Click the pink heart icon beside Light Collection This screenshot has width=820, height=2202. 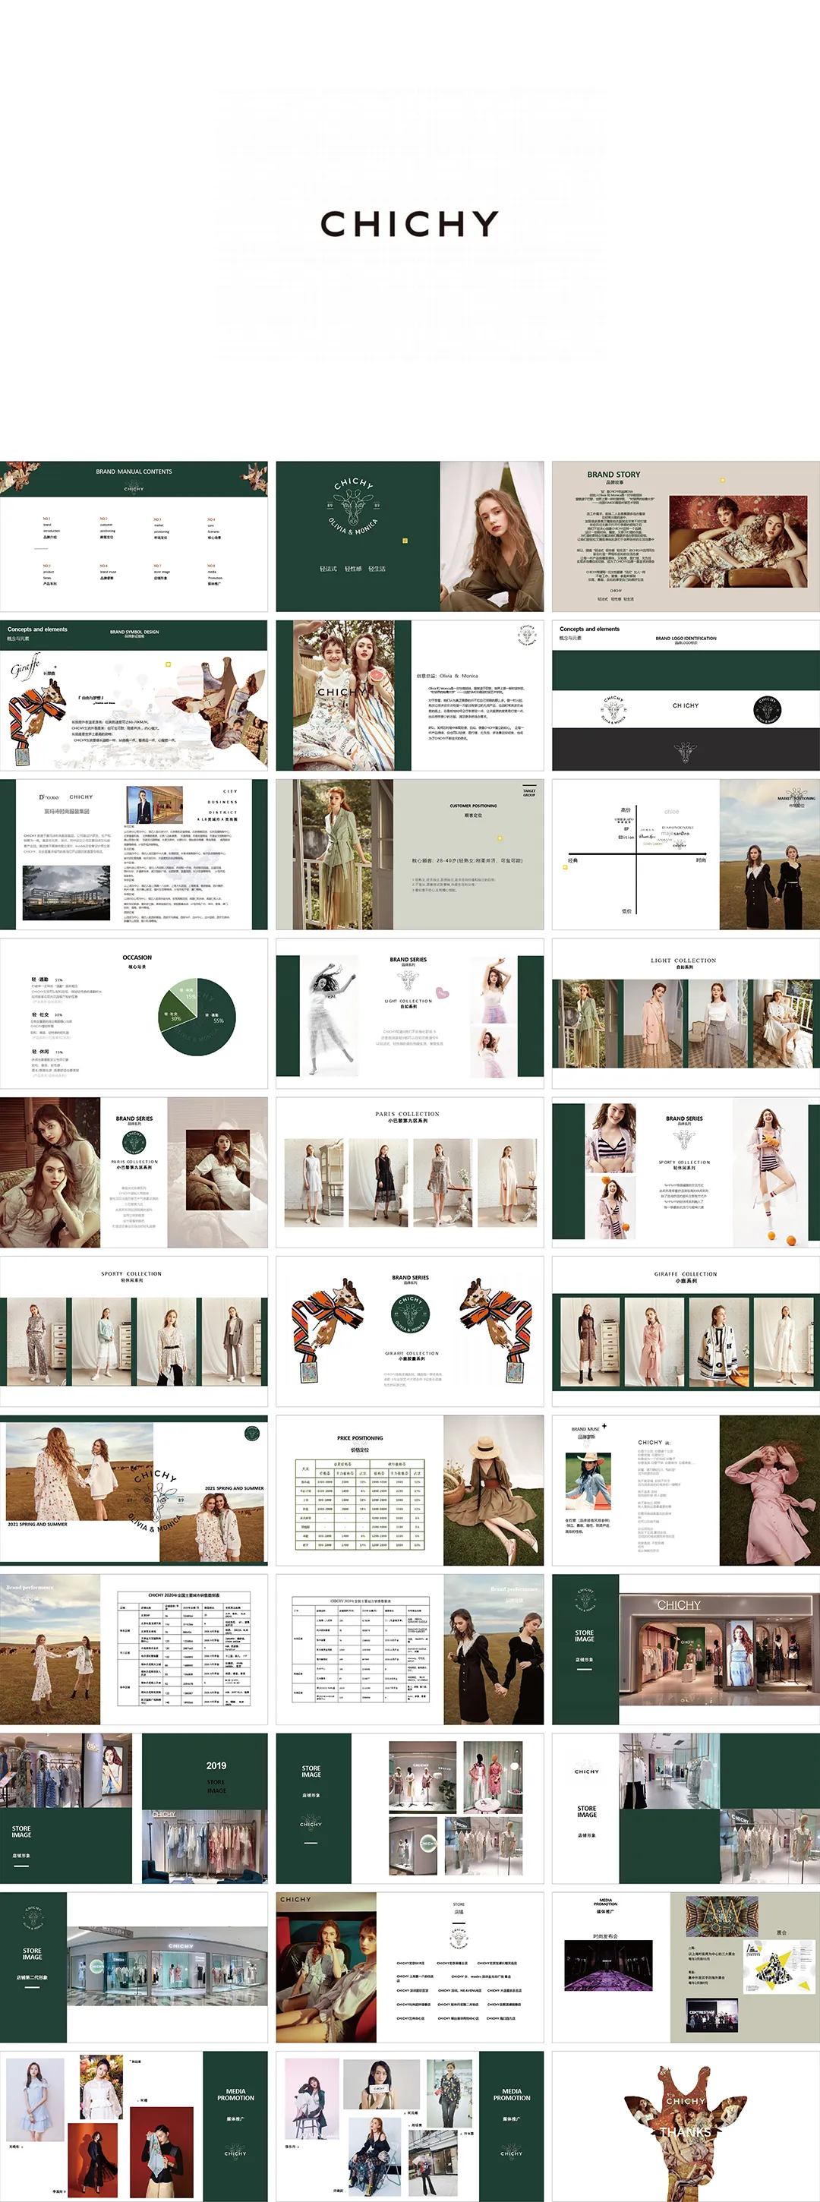pyautogui.click(x=442, y=992)
